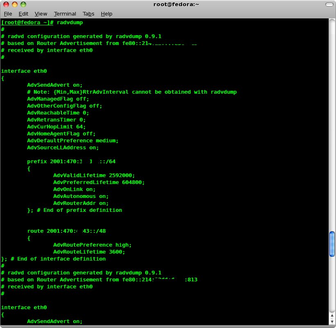336x328 pixels.
Task: Click the AdvManagedFlag off line
Action: point(58,99)
